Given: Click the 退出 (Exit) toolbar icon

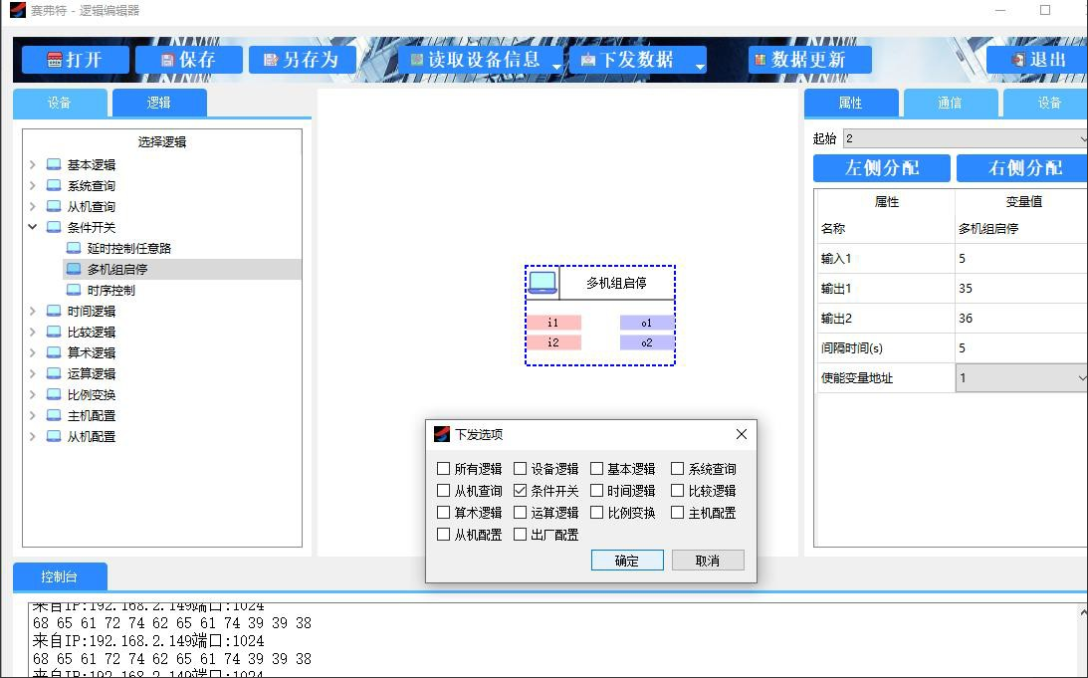Looking at the screenshot, I should tap(1018, 60).
